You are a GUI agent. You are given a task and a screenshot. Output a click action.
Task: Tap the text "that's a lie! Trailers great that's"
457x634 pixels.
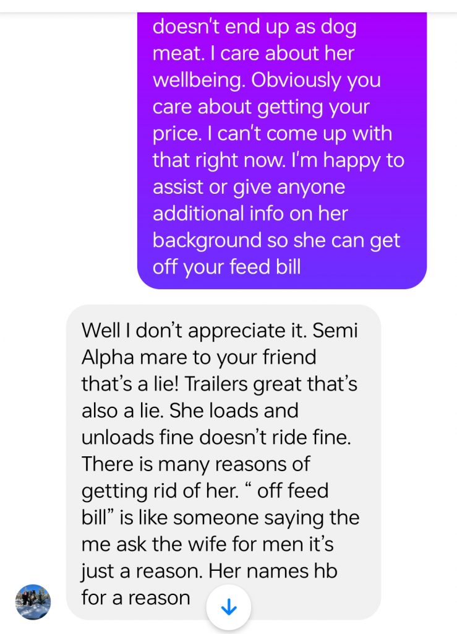(219, 384)
